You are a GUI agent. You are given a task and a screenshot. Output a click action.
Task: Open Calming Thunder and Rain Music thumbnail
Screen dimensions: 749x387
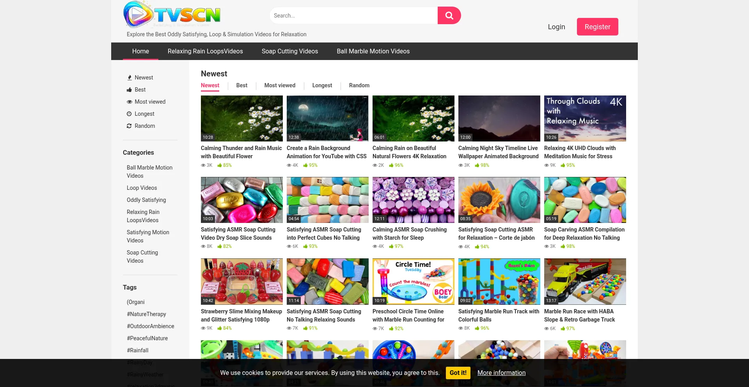(242, 118)
